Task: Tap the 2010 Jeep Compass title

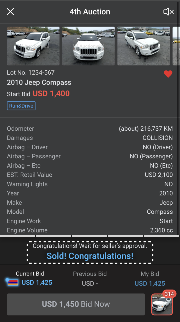Action: [x=39, y=82]
